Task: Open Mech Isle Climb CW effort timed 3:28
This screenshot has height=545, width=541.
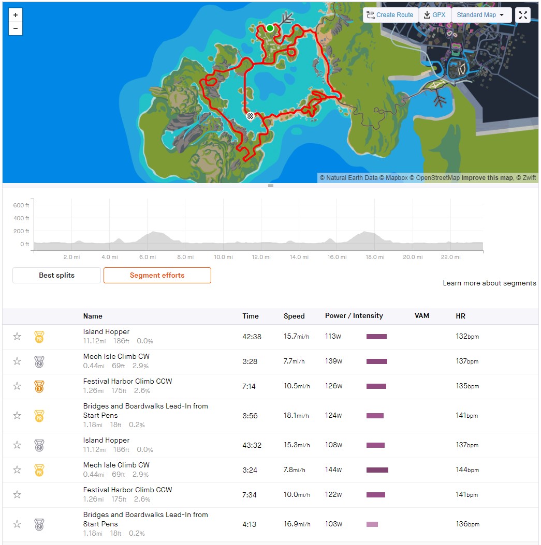Action: click(116, 356)
